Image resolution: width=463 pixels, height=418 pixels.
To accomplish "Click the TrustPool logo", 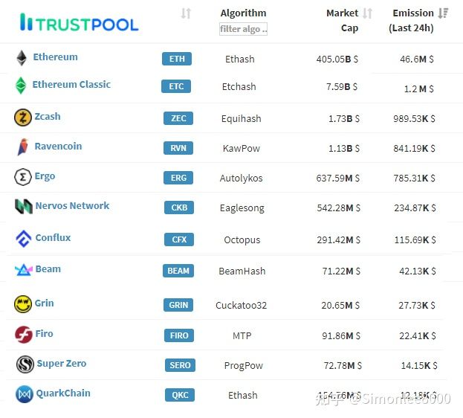I will point(79,23).
